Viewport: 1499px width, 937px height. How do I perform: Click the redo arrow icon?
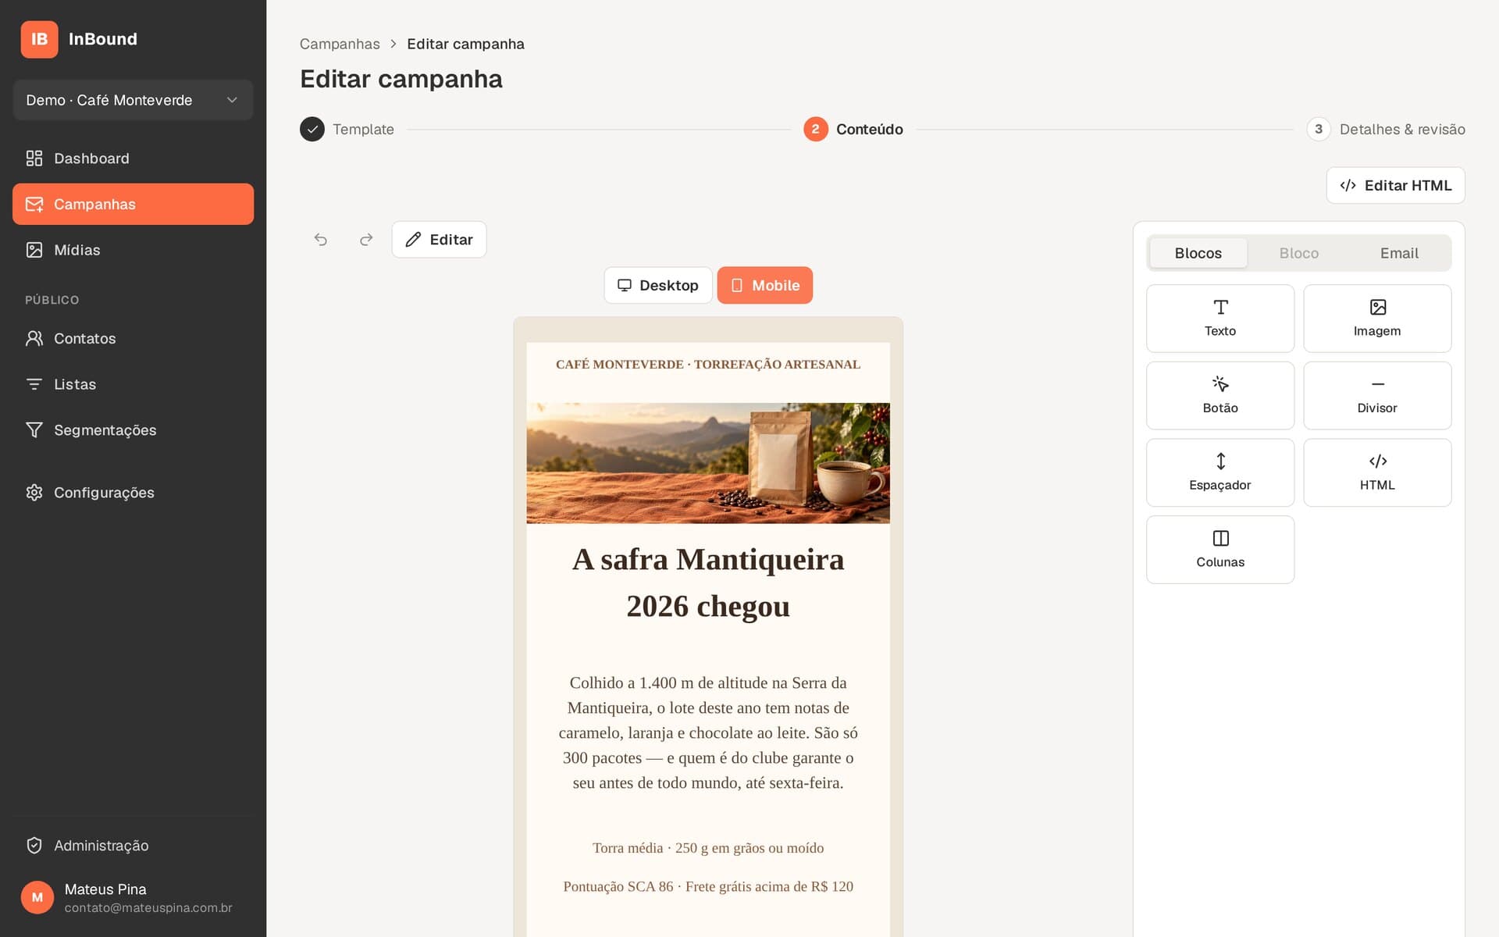tap(366, 240)
